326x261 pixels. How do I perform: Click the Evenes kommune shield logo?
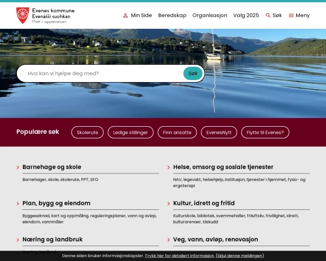point(23,15)
